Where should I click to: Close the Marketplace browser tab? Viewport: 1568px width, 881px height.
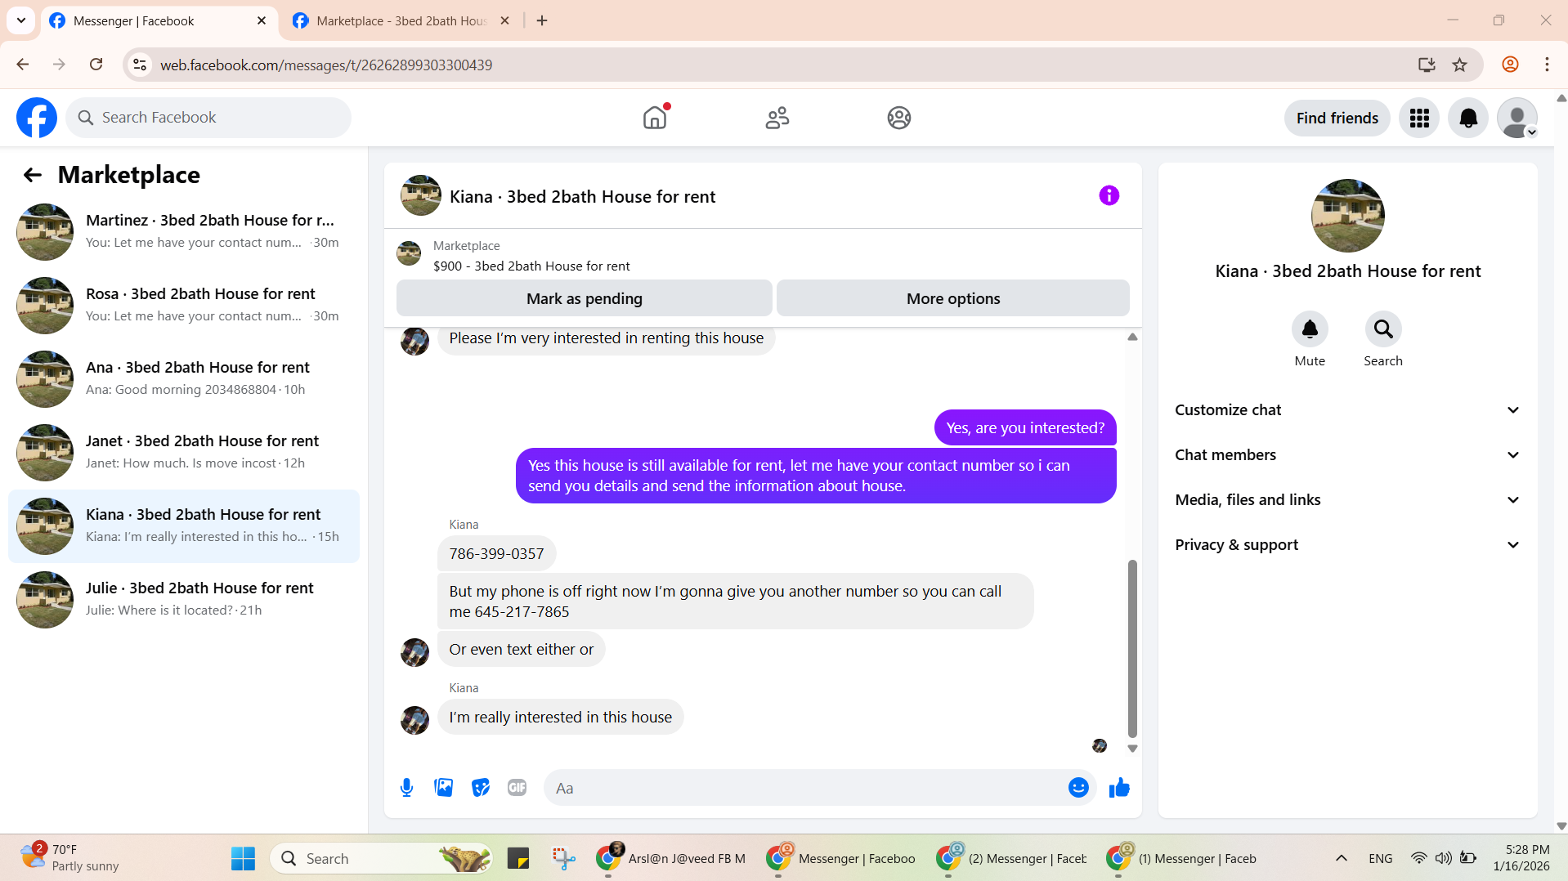(504, 20)
